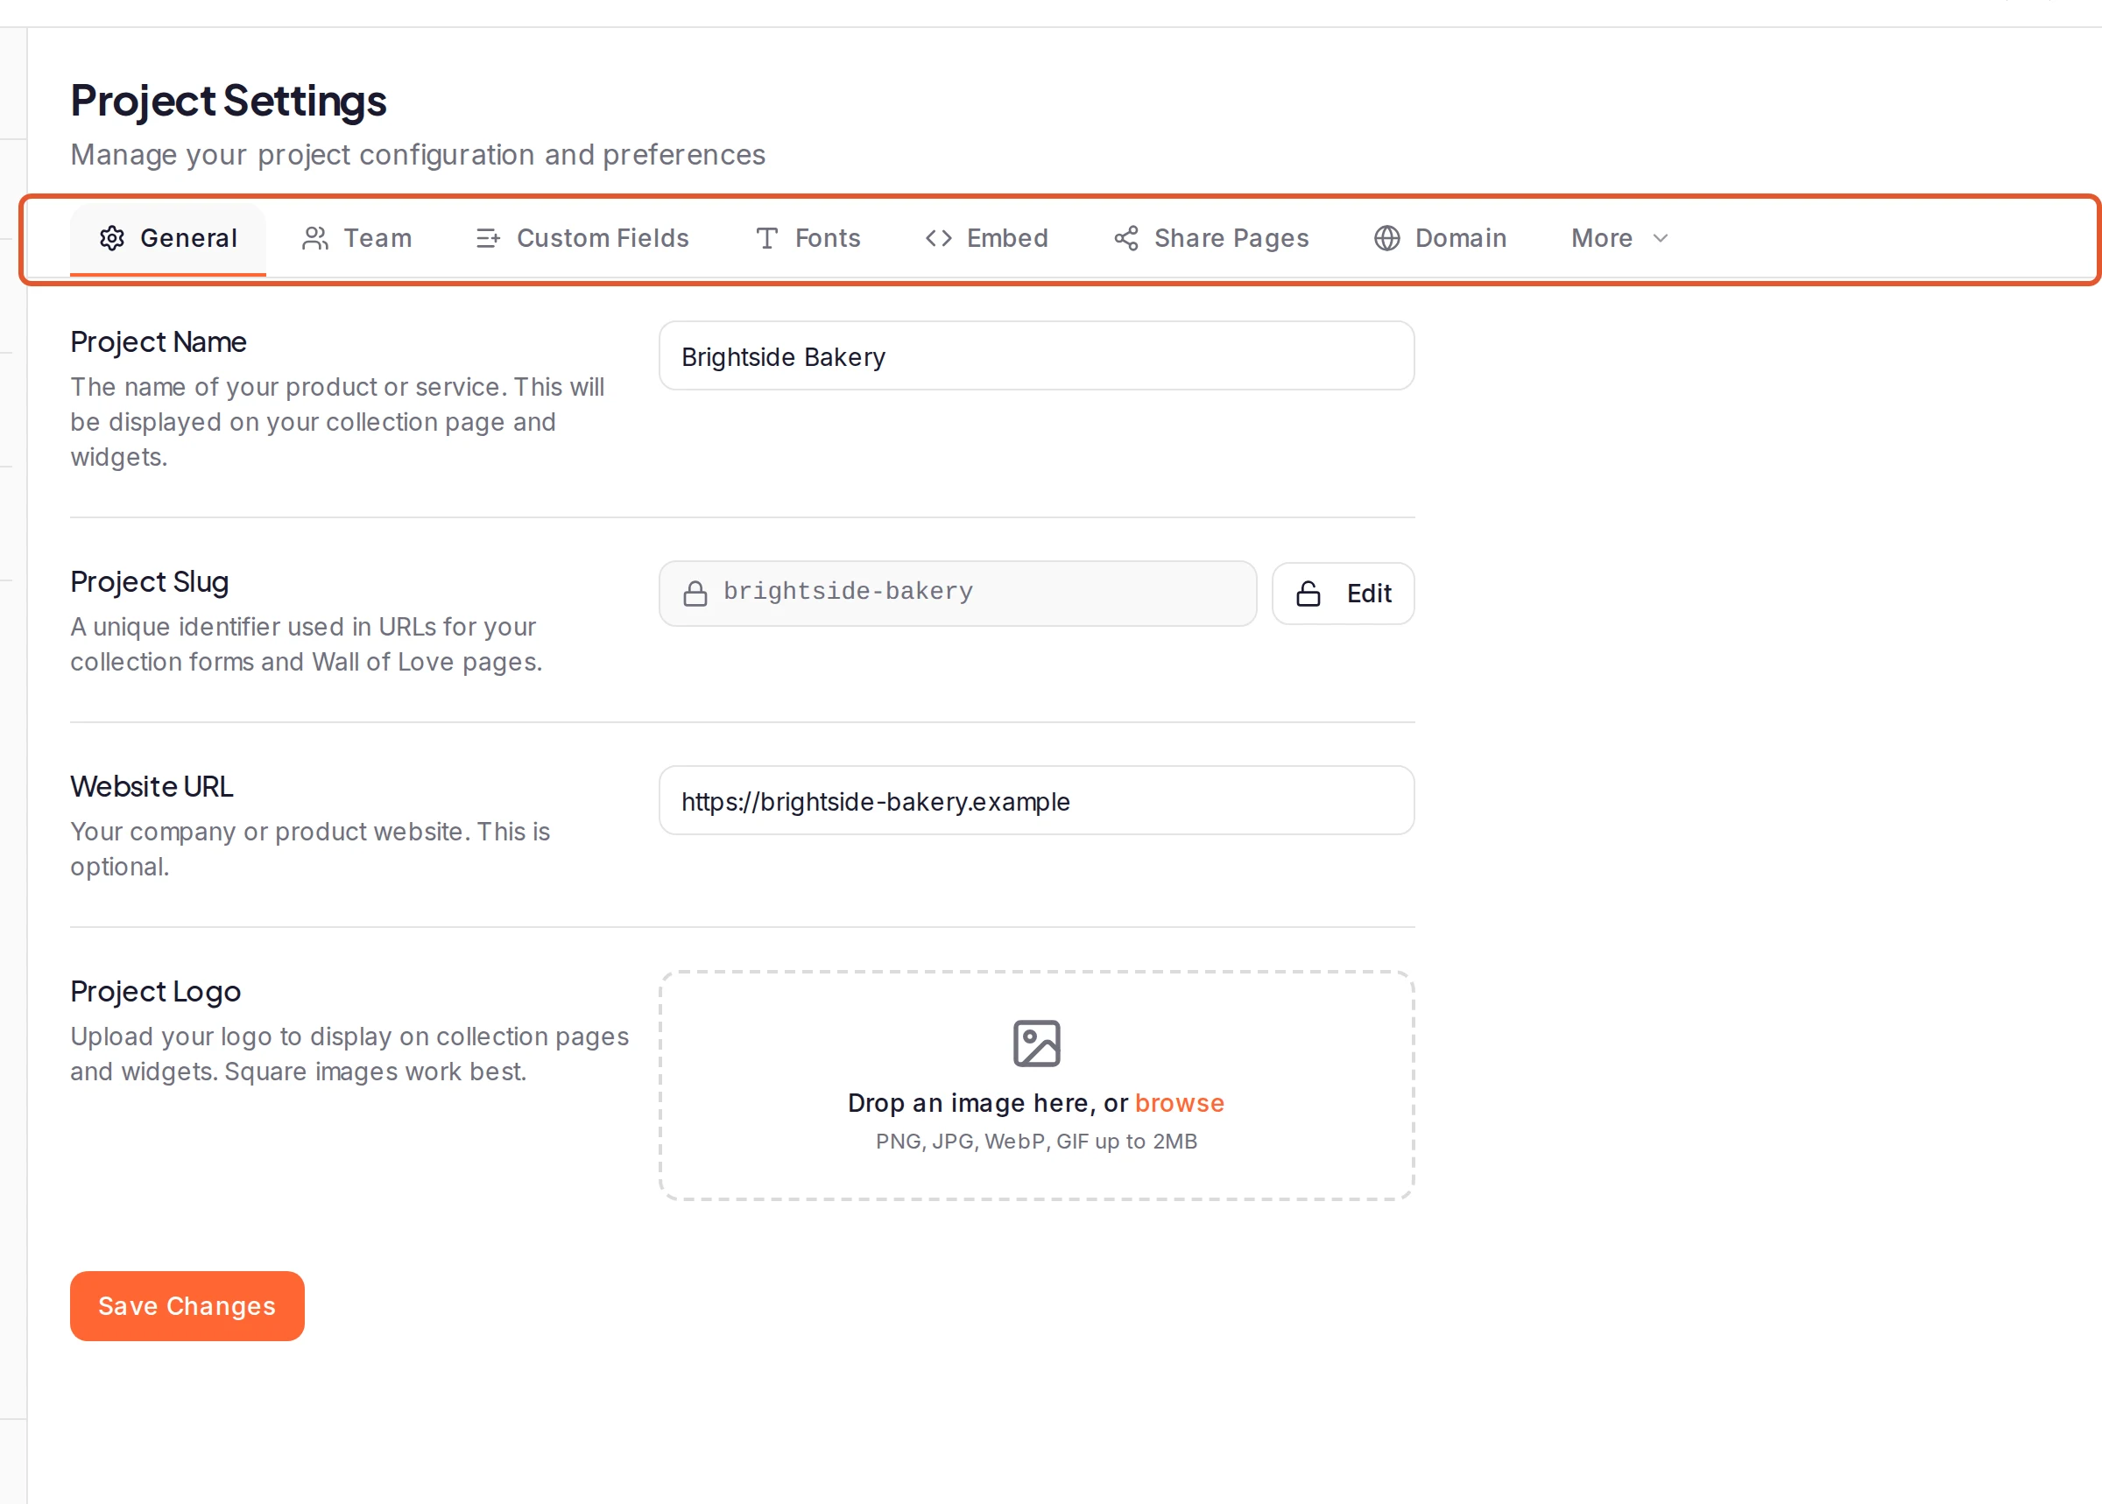
Task: Open the Custom Fields tab
Action: click(x=582, y=238)
